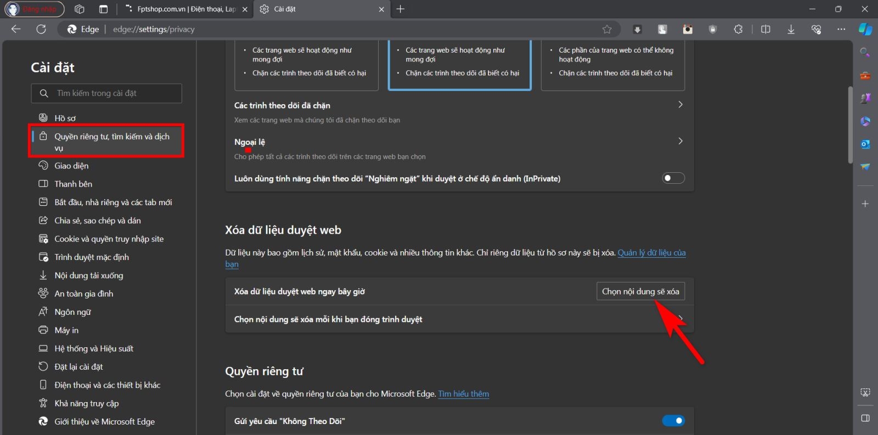Viewport: 878px width, 435px height.
Task: Toggle Strict tracking prevention for InPrivate
Action: coord(673,178)
